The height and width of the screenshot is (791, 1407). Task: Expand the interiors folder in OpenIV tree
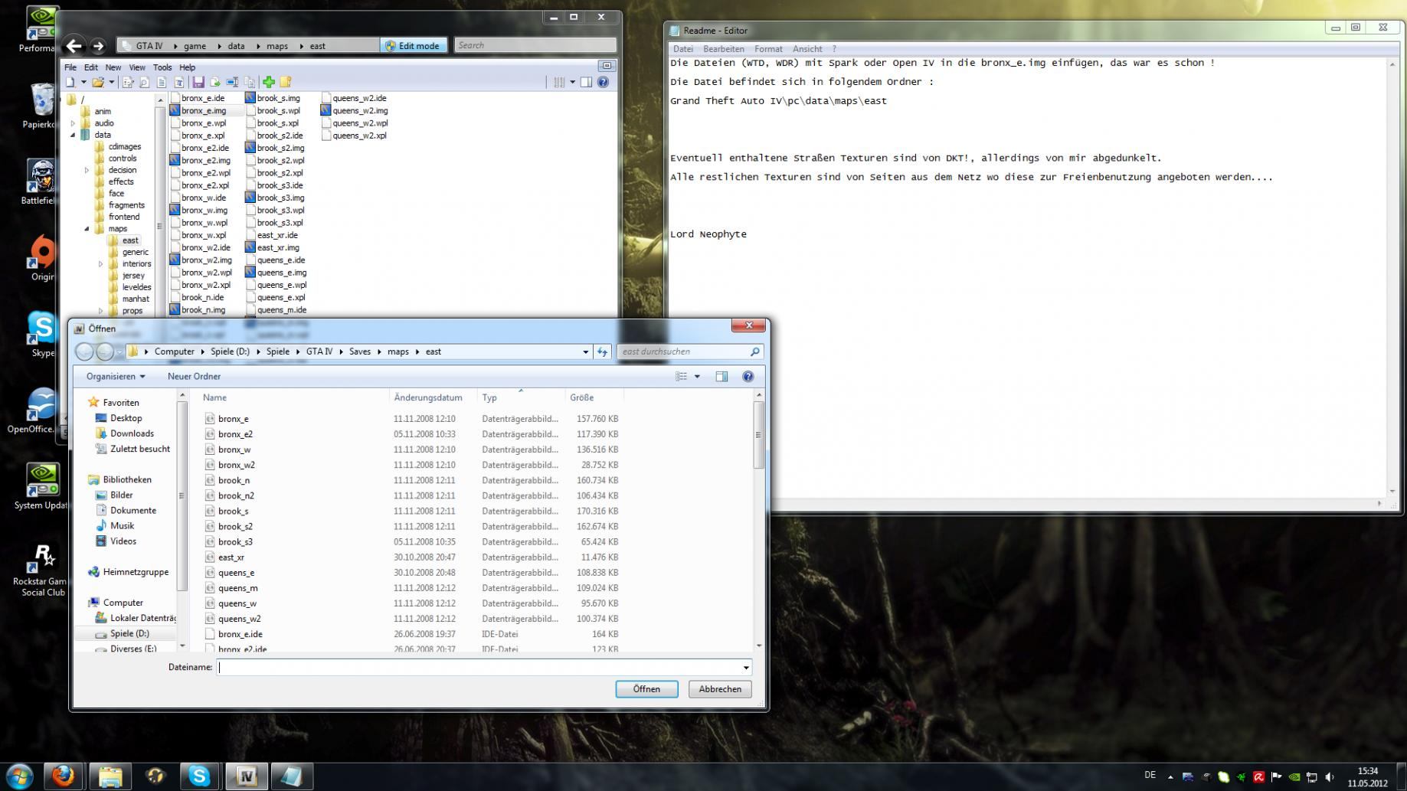100,264
